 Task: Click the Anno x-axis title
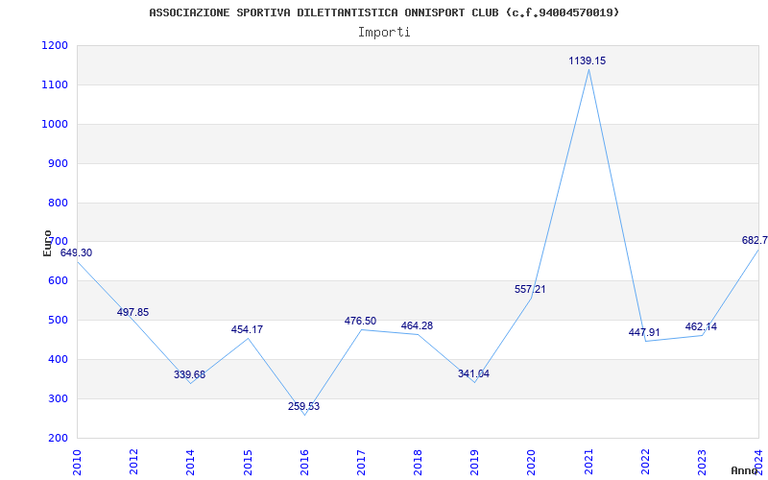click(744, 470)
